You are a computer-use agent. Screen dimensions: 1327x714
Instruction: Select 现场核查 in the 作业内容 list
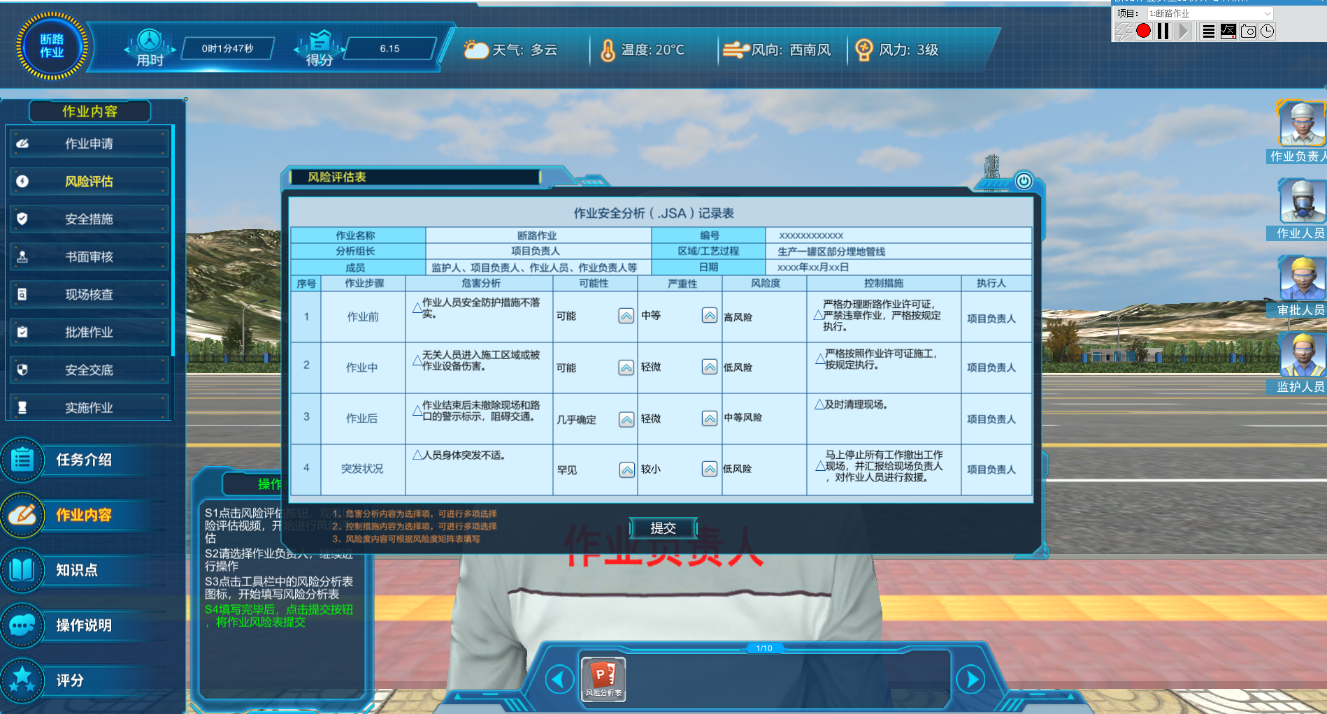89,294
